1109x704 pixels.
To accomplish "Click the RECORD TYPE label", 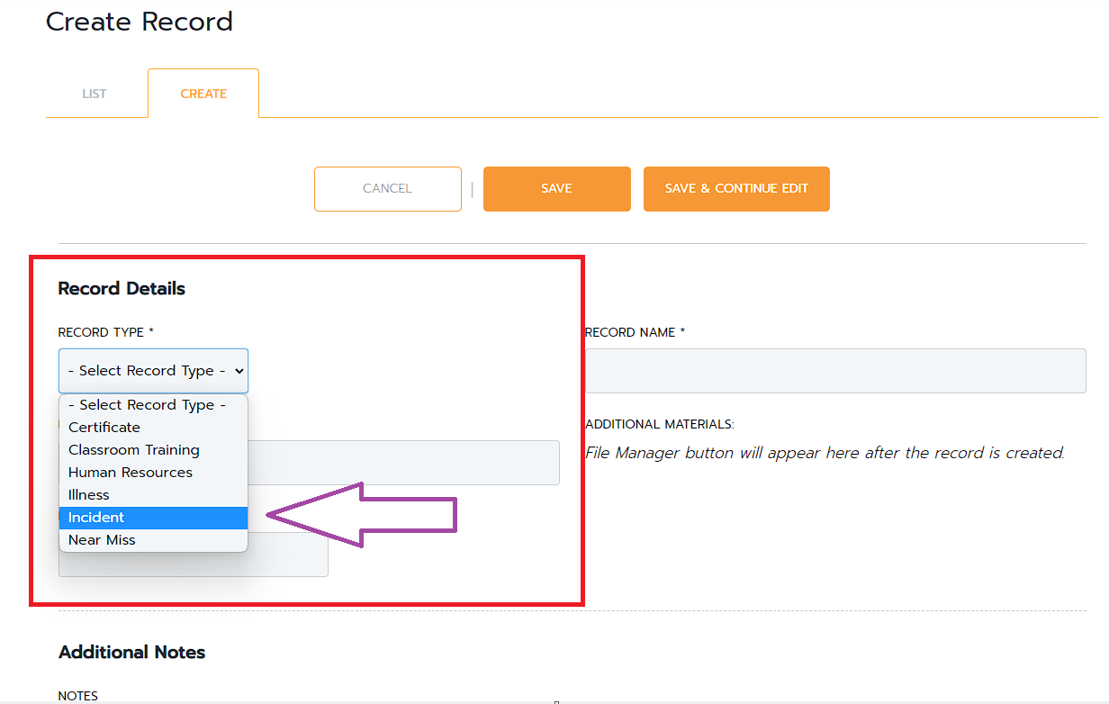I will pos(106,332).
